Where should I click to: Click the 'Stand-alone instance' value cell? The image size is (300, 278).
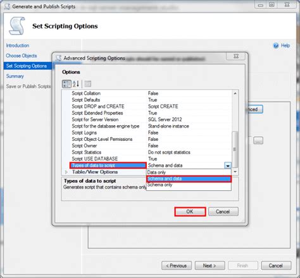coord(189,126)
